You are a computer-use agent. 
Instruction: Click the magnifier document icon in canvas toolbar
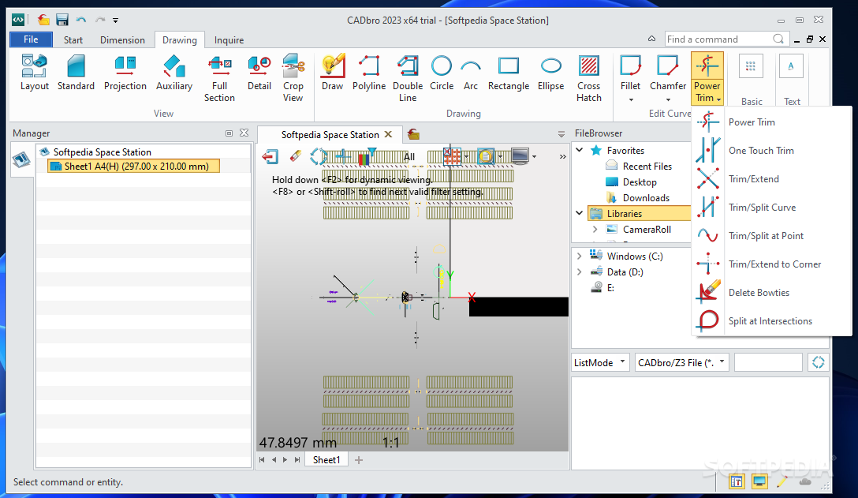(485, 157)
